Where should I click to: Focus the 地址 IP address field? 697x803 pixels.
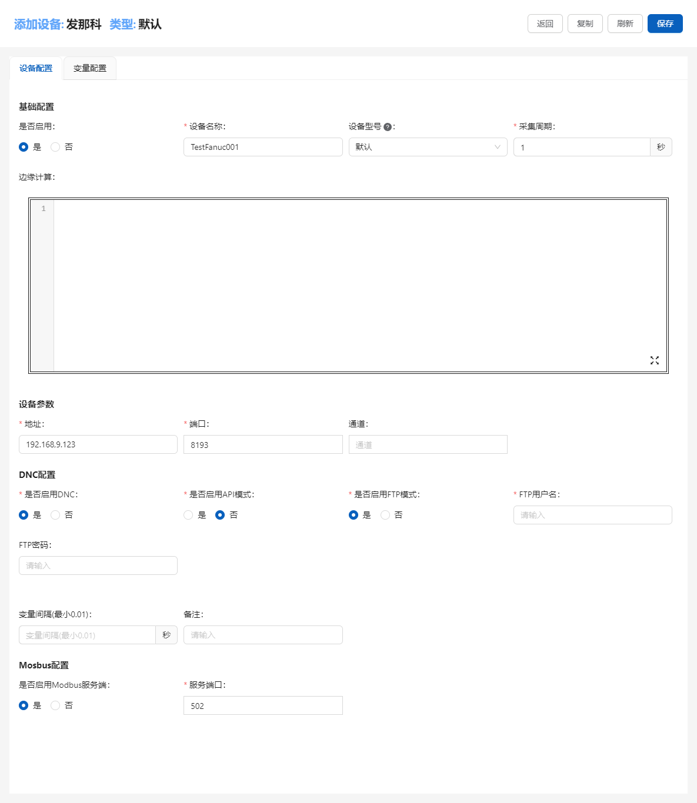click(x=98, y=444)
